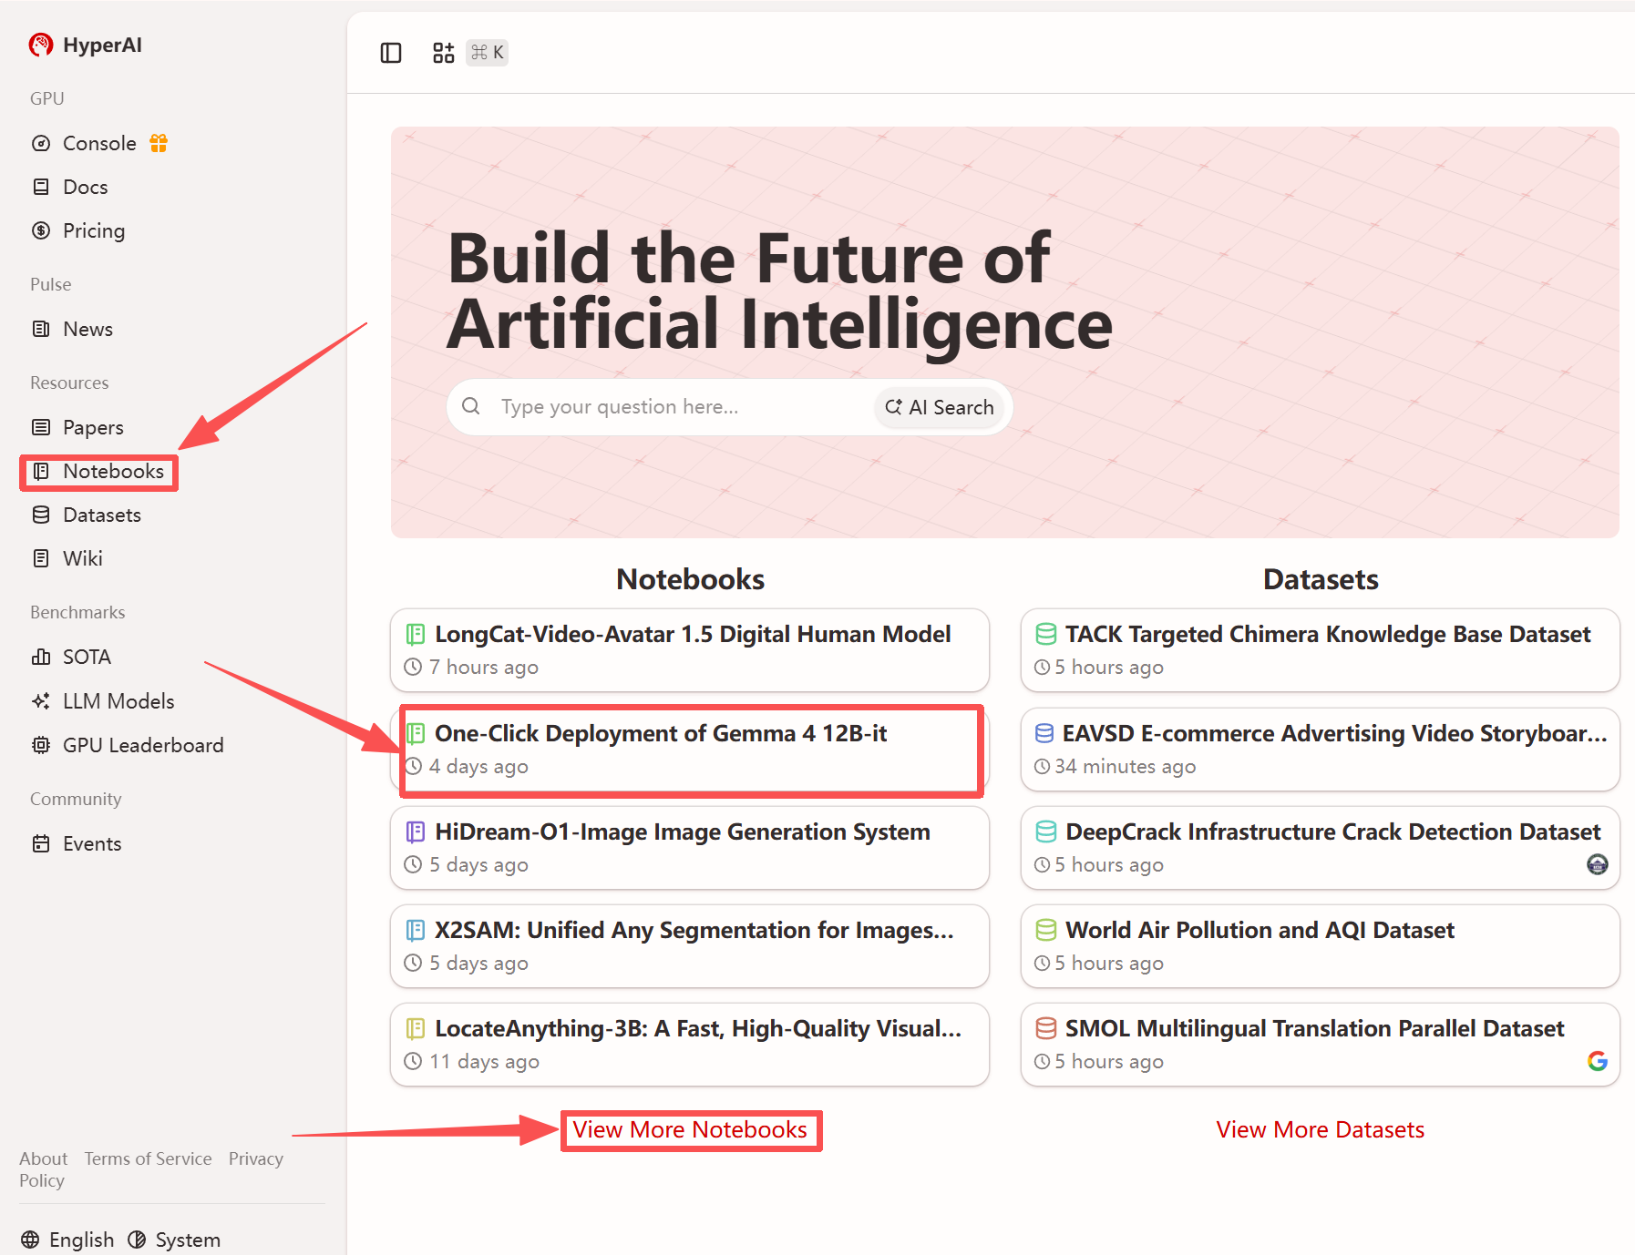
Task: Open the English language selector
Action: (x=68, y=1240)
